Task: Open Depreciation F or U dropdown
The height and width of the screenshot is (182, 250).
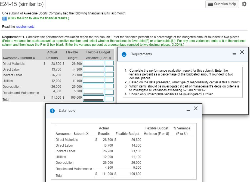Action: (x=109, y=86)
